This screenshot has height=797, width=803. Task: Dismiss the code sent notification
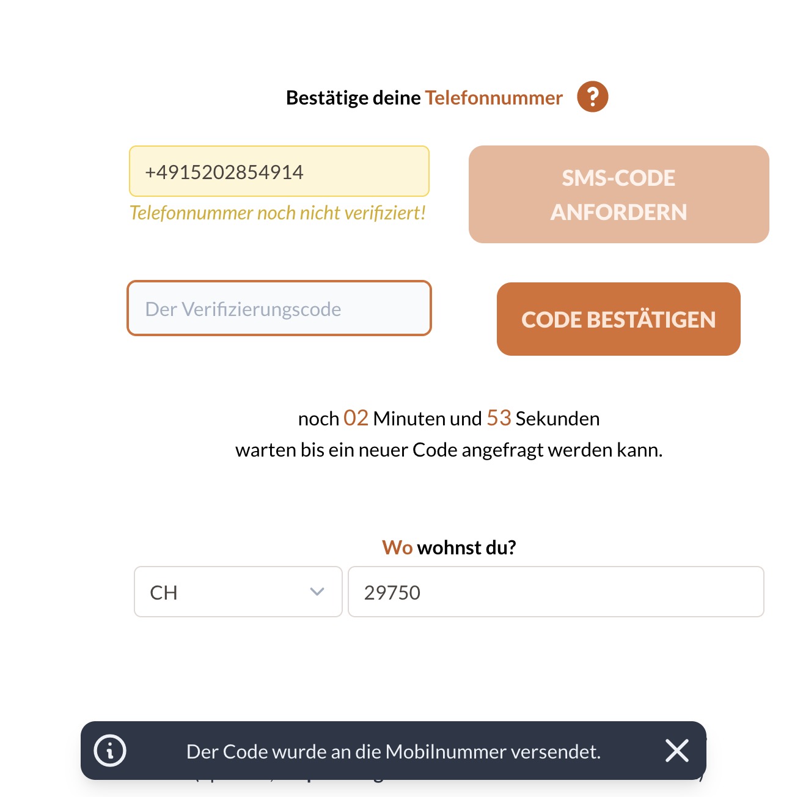676,751
